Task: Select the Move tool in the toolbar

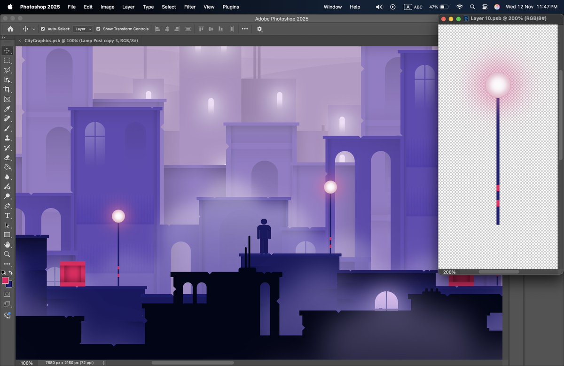Action: 7,51
